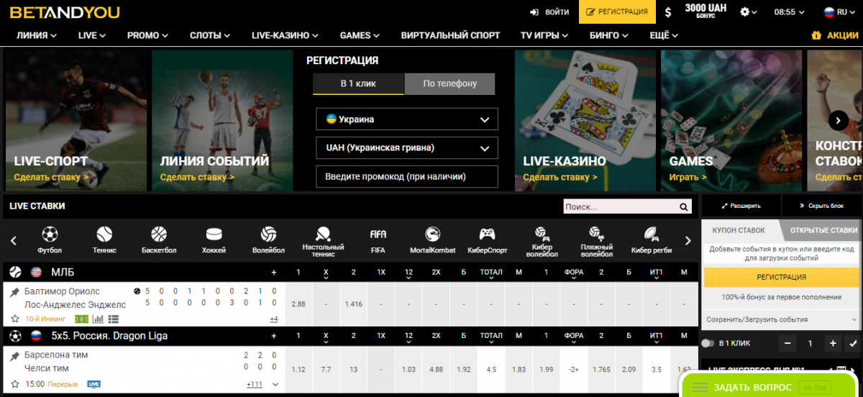Expand 5x5 Россия Dragon Liga plus
The width and height of the screenshot is (863, 397).
[273, 336]
